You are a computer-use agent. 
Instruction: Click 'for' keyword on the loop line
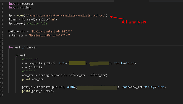(11, 47)
